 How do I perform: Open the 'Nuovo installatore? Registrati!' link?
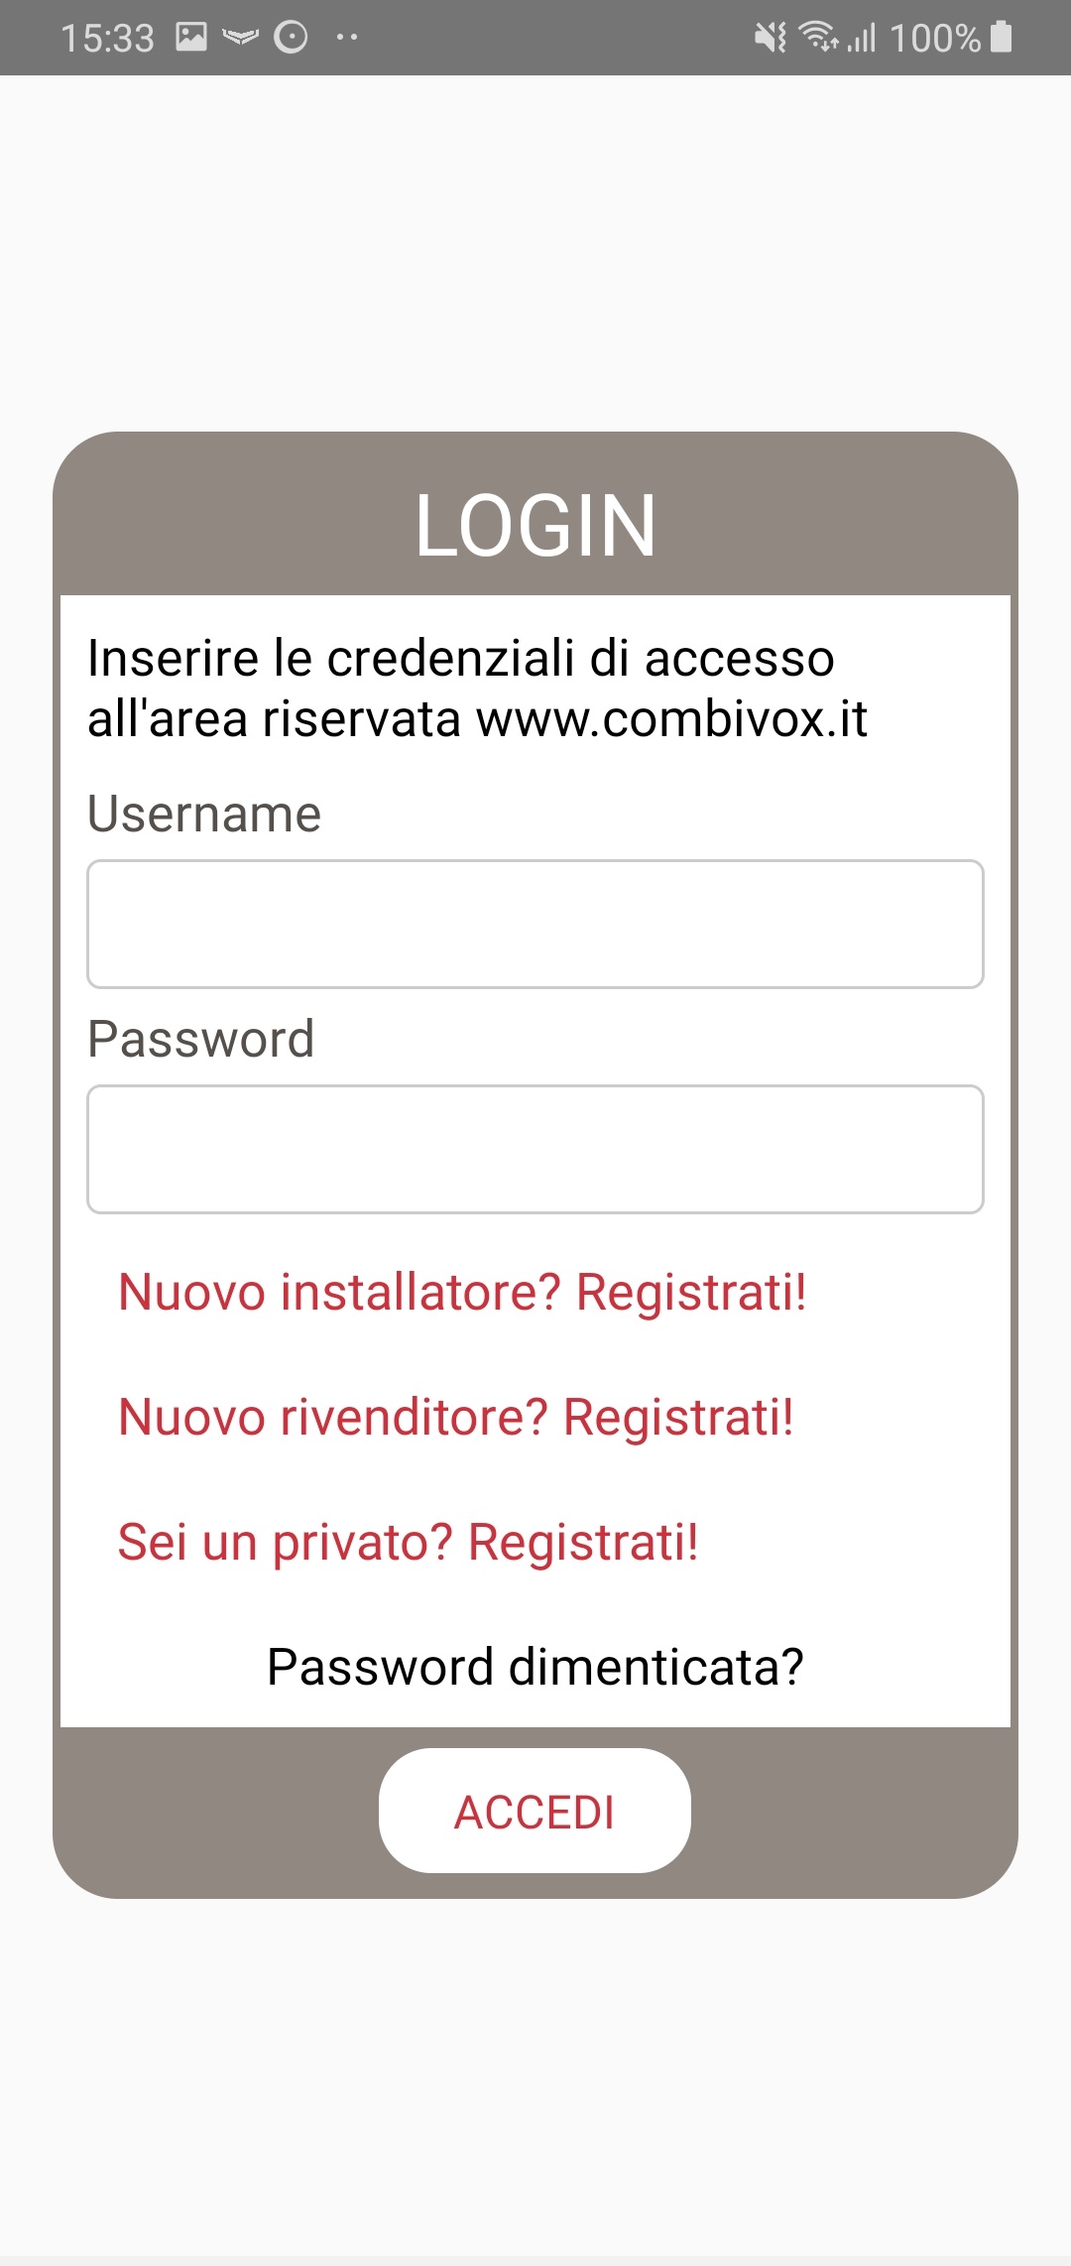462,1293
